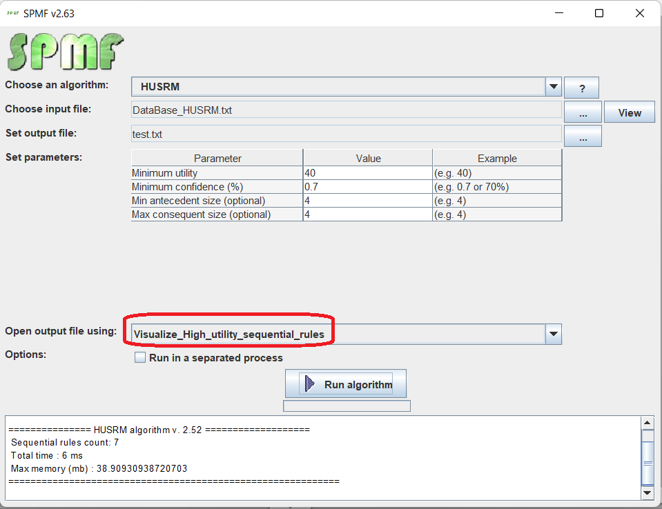Select the Max consequent size value cell
This screenshot has width=662, height=509.
tap(367, 214)
